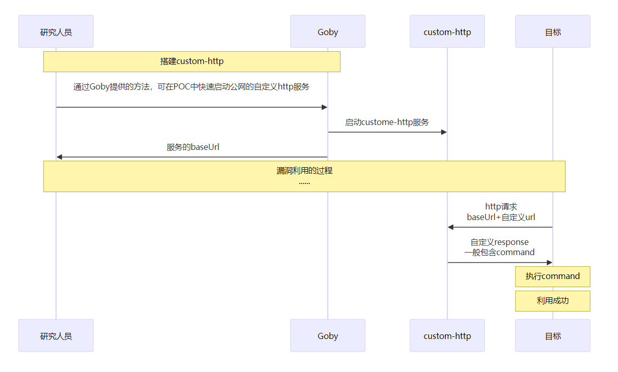The height and width of the screenshot is (372, 618).
Task: Select the top Goby participant box
Action: (328, 32)
